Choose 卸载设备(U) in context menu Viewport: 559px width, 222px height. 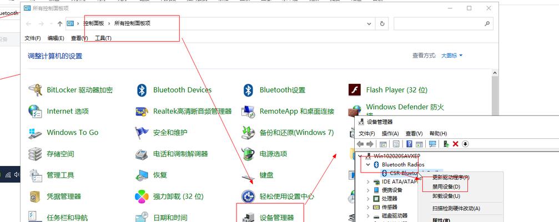tap(446, 196)
